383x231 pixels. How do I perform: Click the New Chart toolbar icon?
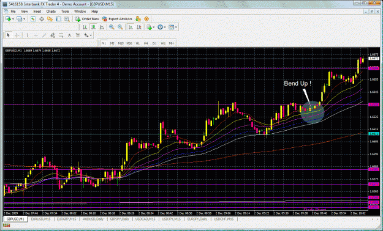point(8,19)
